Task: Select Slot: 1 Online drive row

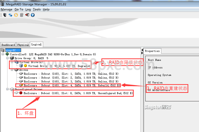Action: [x=71, y=74]
